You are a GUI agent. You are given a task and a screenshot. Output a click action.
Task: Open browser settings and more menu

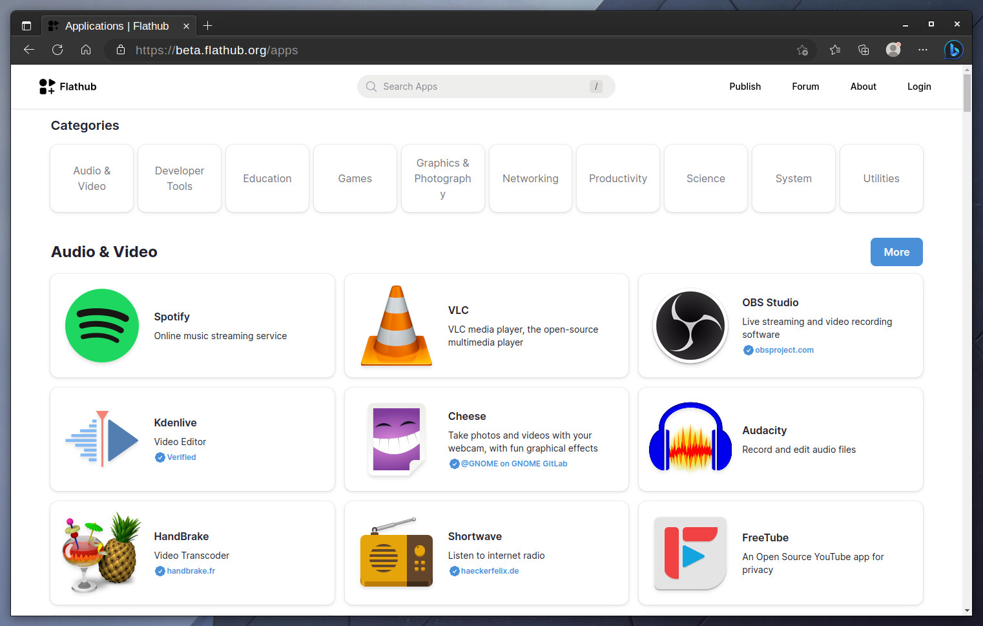(923, 50)
